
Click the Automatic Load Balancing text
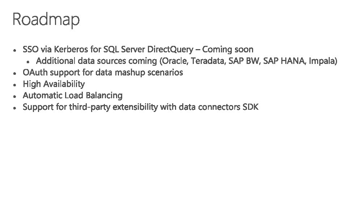click(x=72, y=96)
